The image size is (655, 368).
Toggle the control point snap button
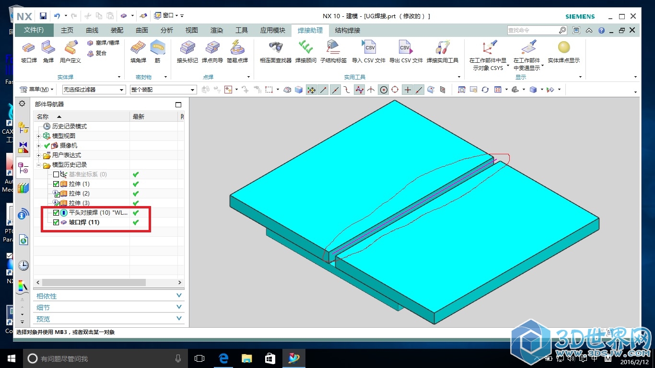point(347,90)
